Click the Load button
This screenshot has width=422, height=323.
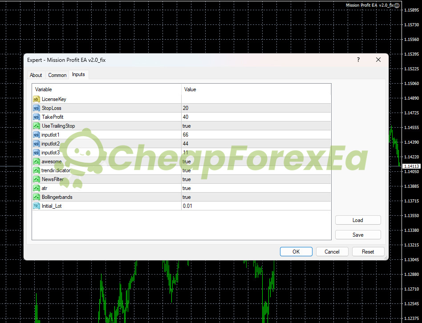(x=358, y=220)
